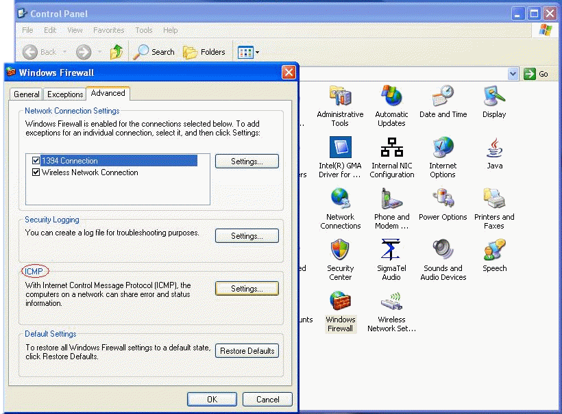The height and width of the screenshot is (414, 562).
Task: Confirm Windows Firewall with OK
Action: (x=212, y=400)
